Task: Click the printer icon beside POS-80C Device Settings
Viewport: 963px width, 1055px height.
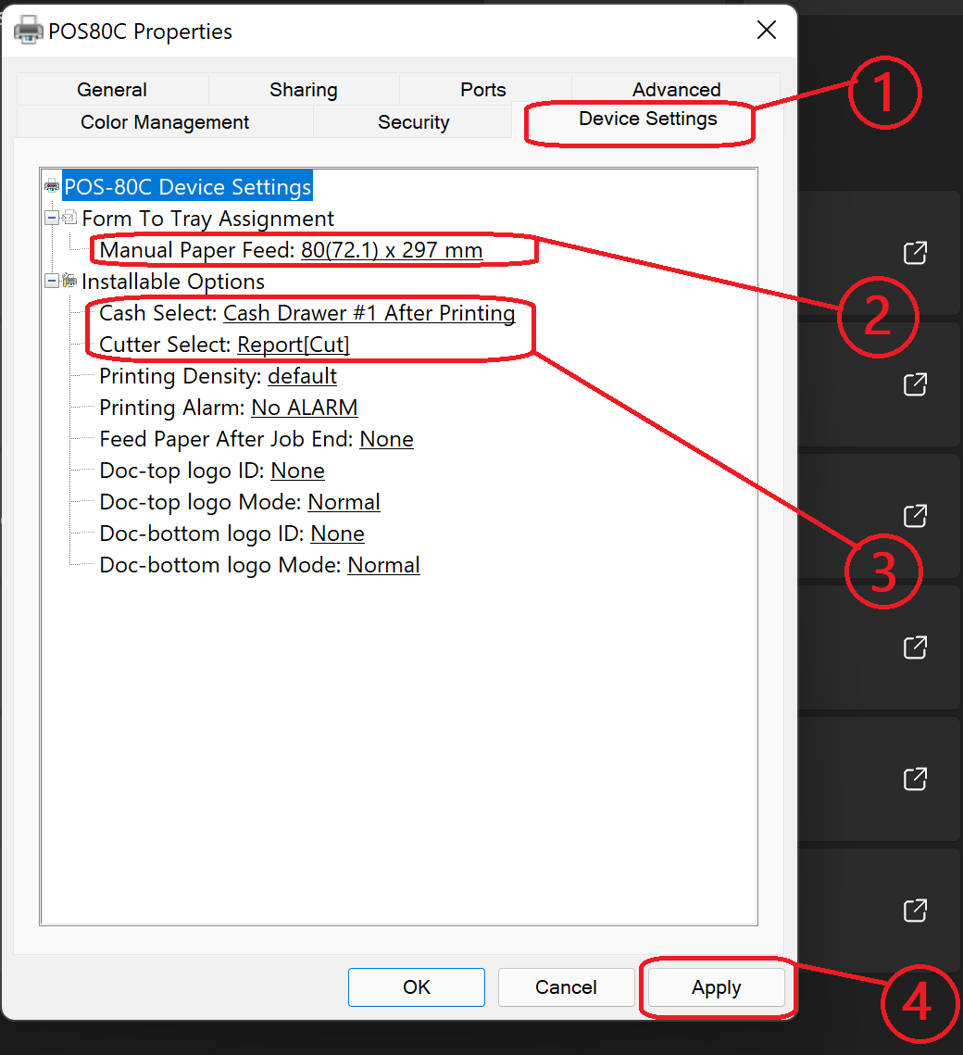Action: coord(52,186)
